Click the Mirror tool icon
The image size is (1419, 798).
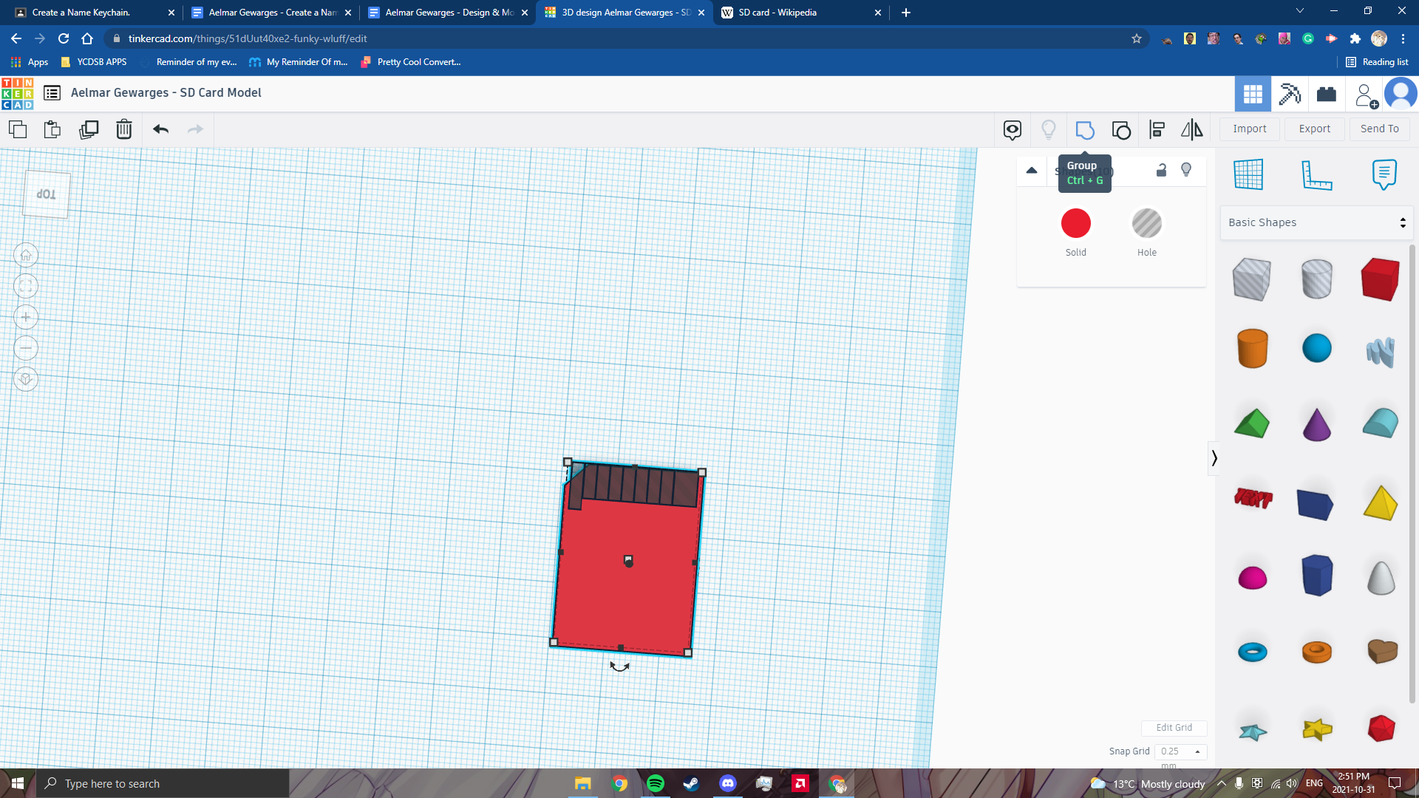1191,130
